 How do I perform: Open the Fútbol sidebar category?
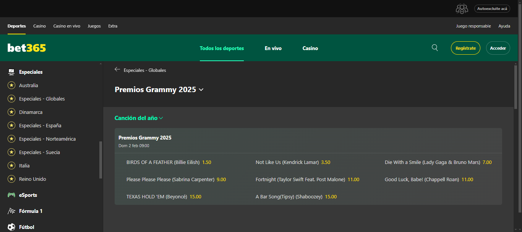click(x=27, y=227)
